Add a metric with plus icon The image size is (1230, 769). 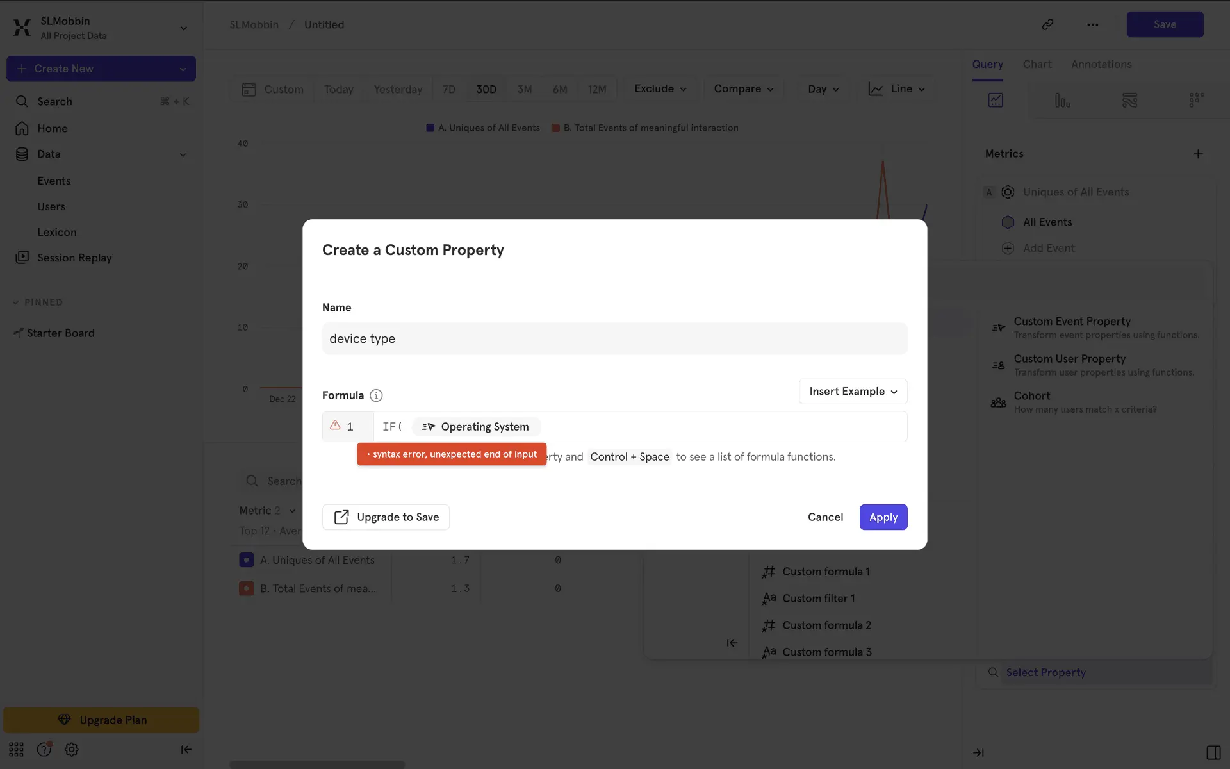[1198, 154]
